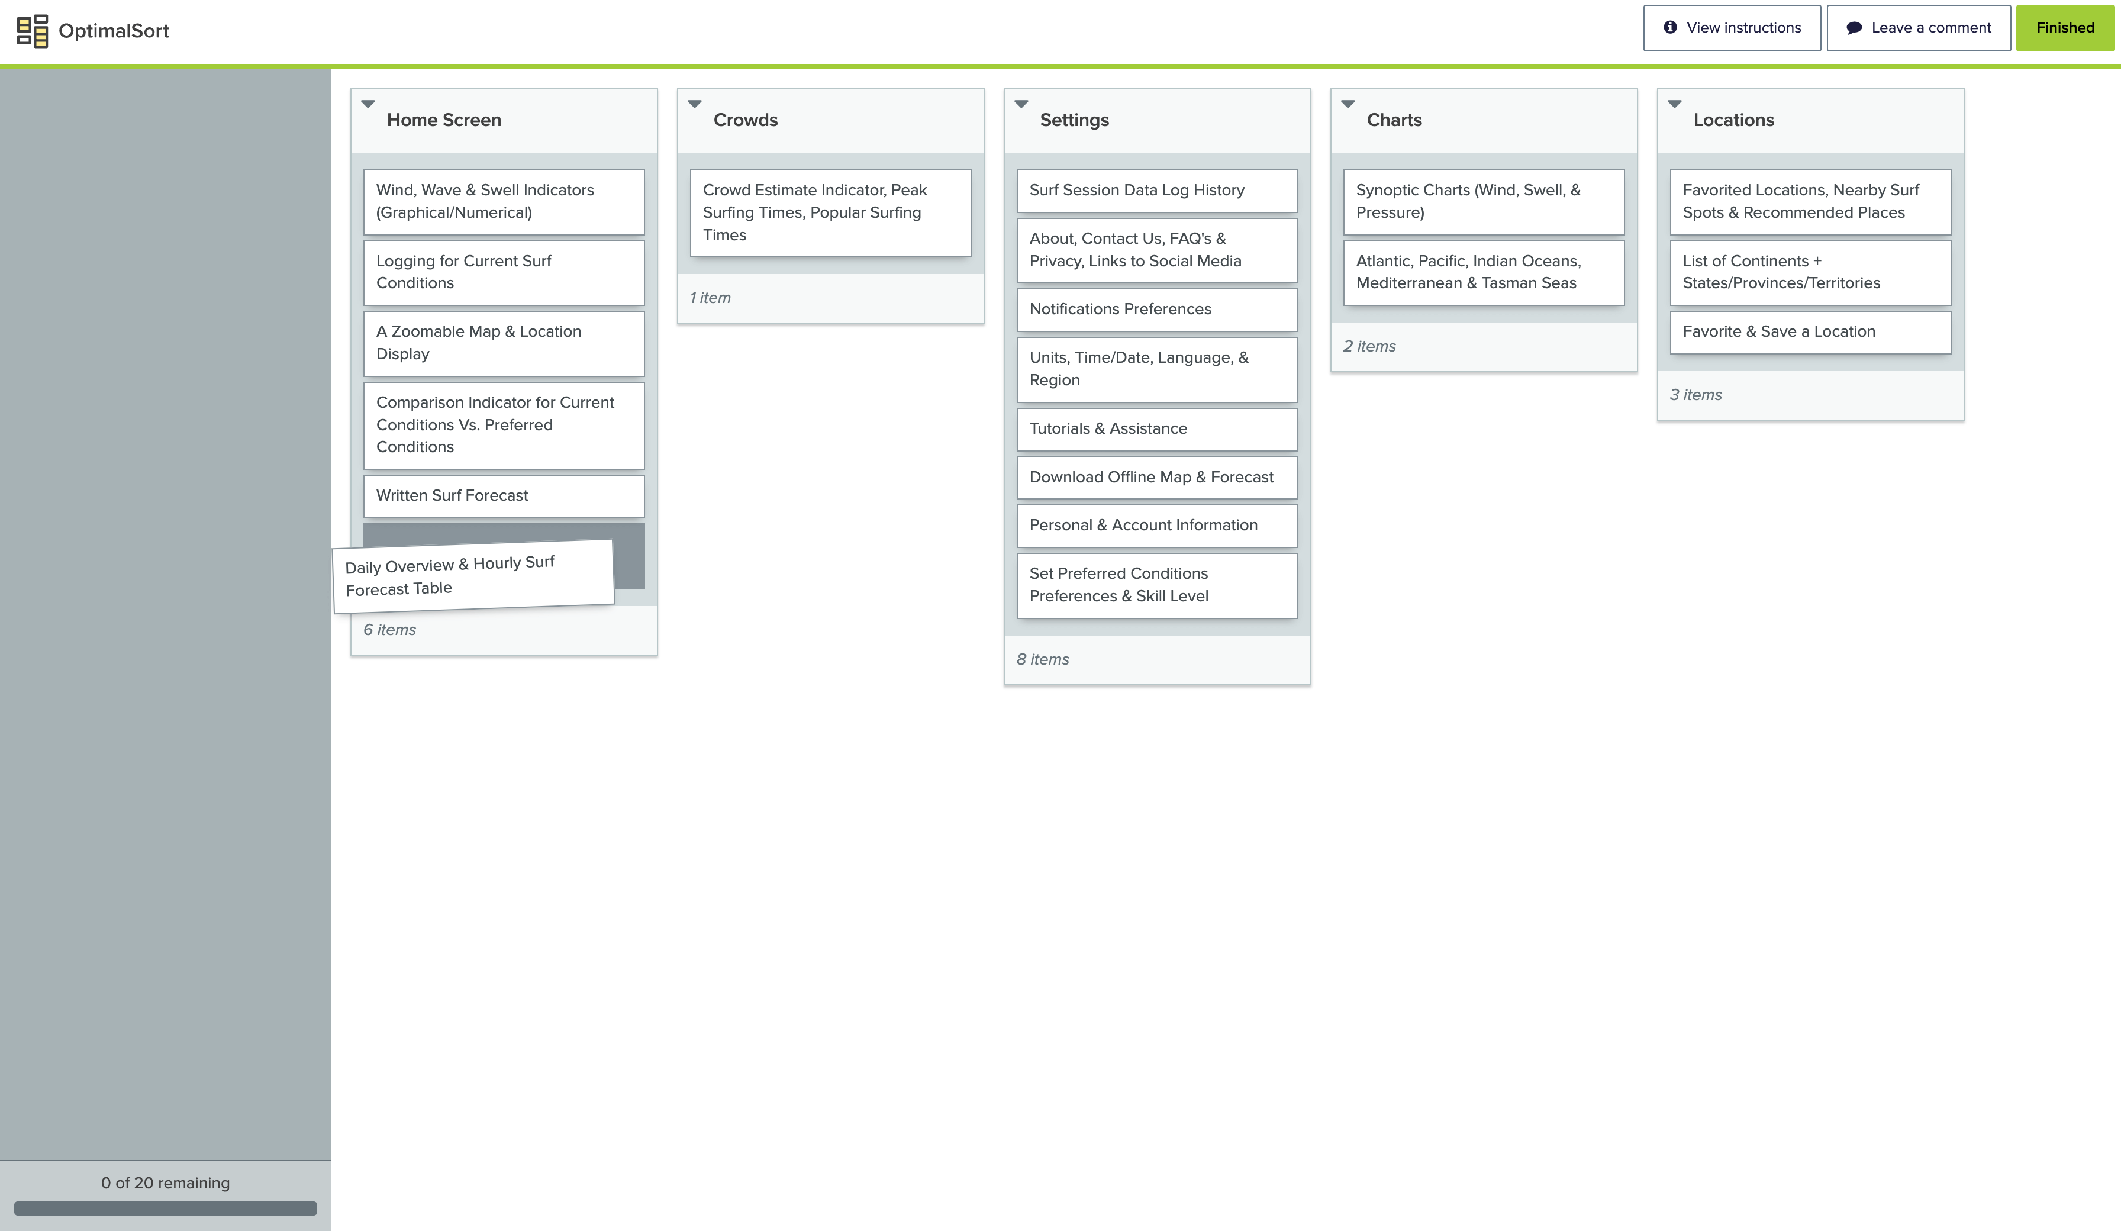Image resolution: width=2121 pixels, height=1231 pixels.
Task: Click the Locations category title
Action: (1733, 120)
